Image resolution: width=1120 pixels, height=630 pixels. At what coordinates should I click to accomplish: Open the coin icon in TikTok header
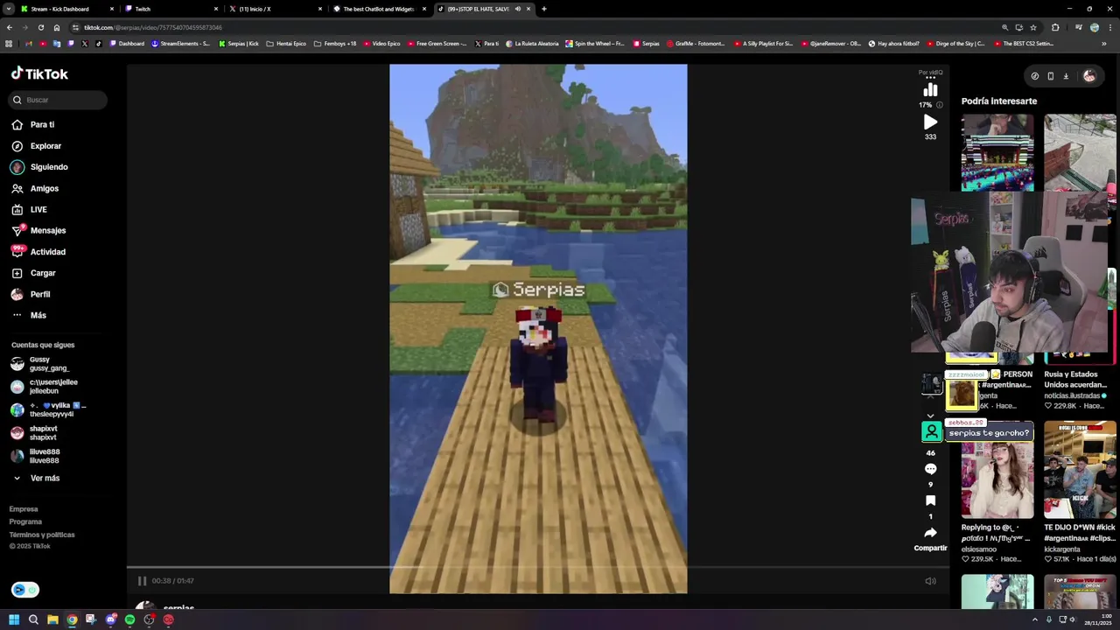coord(1035,76)
